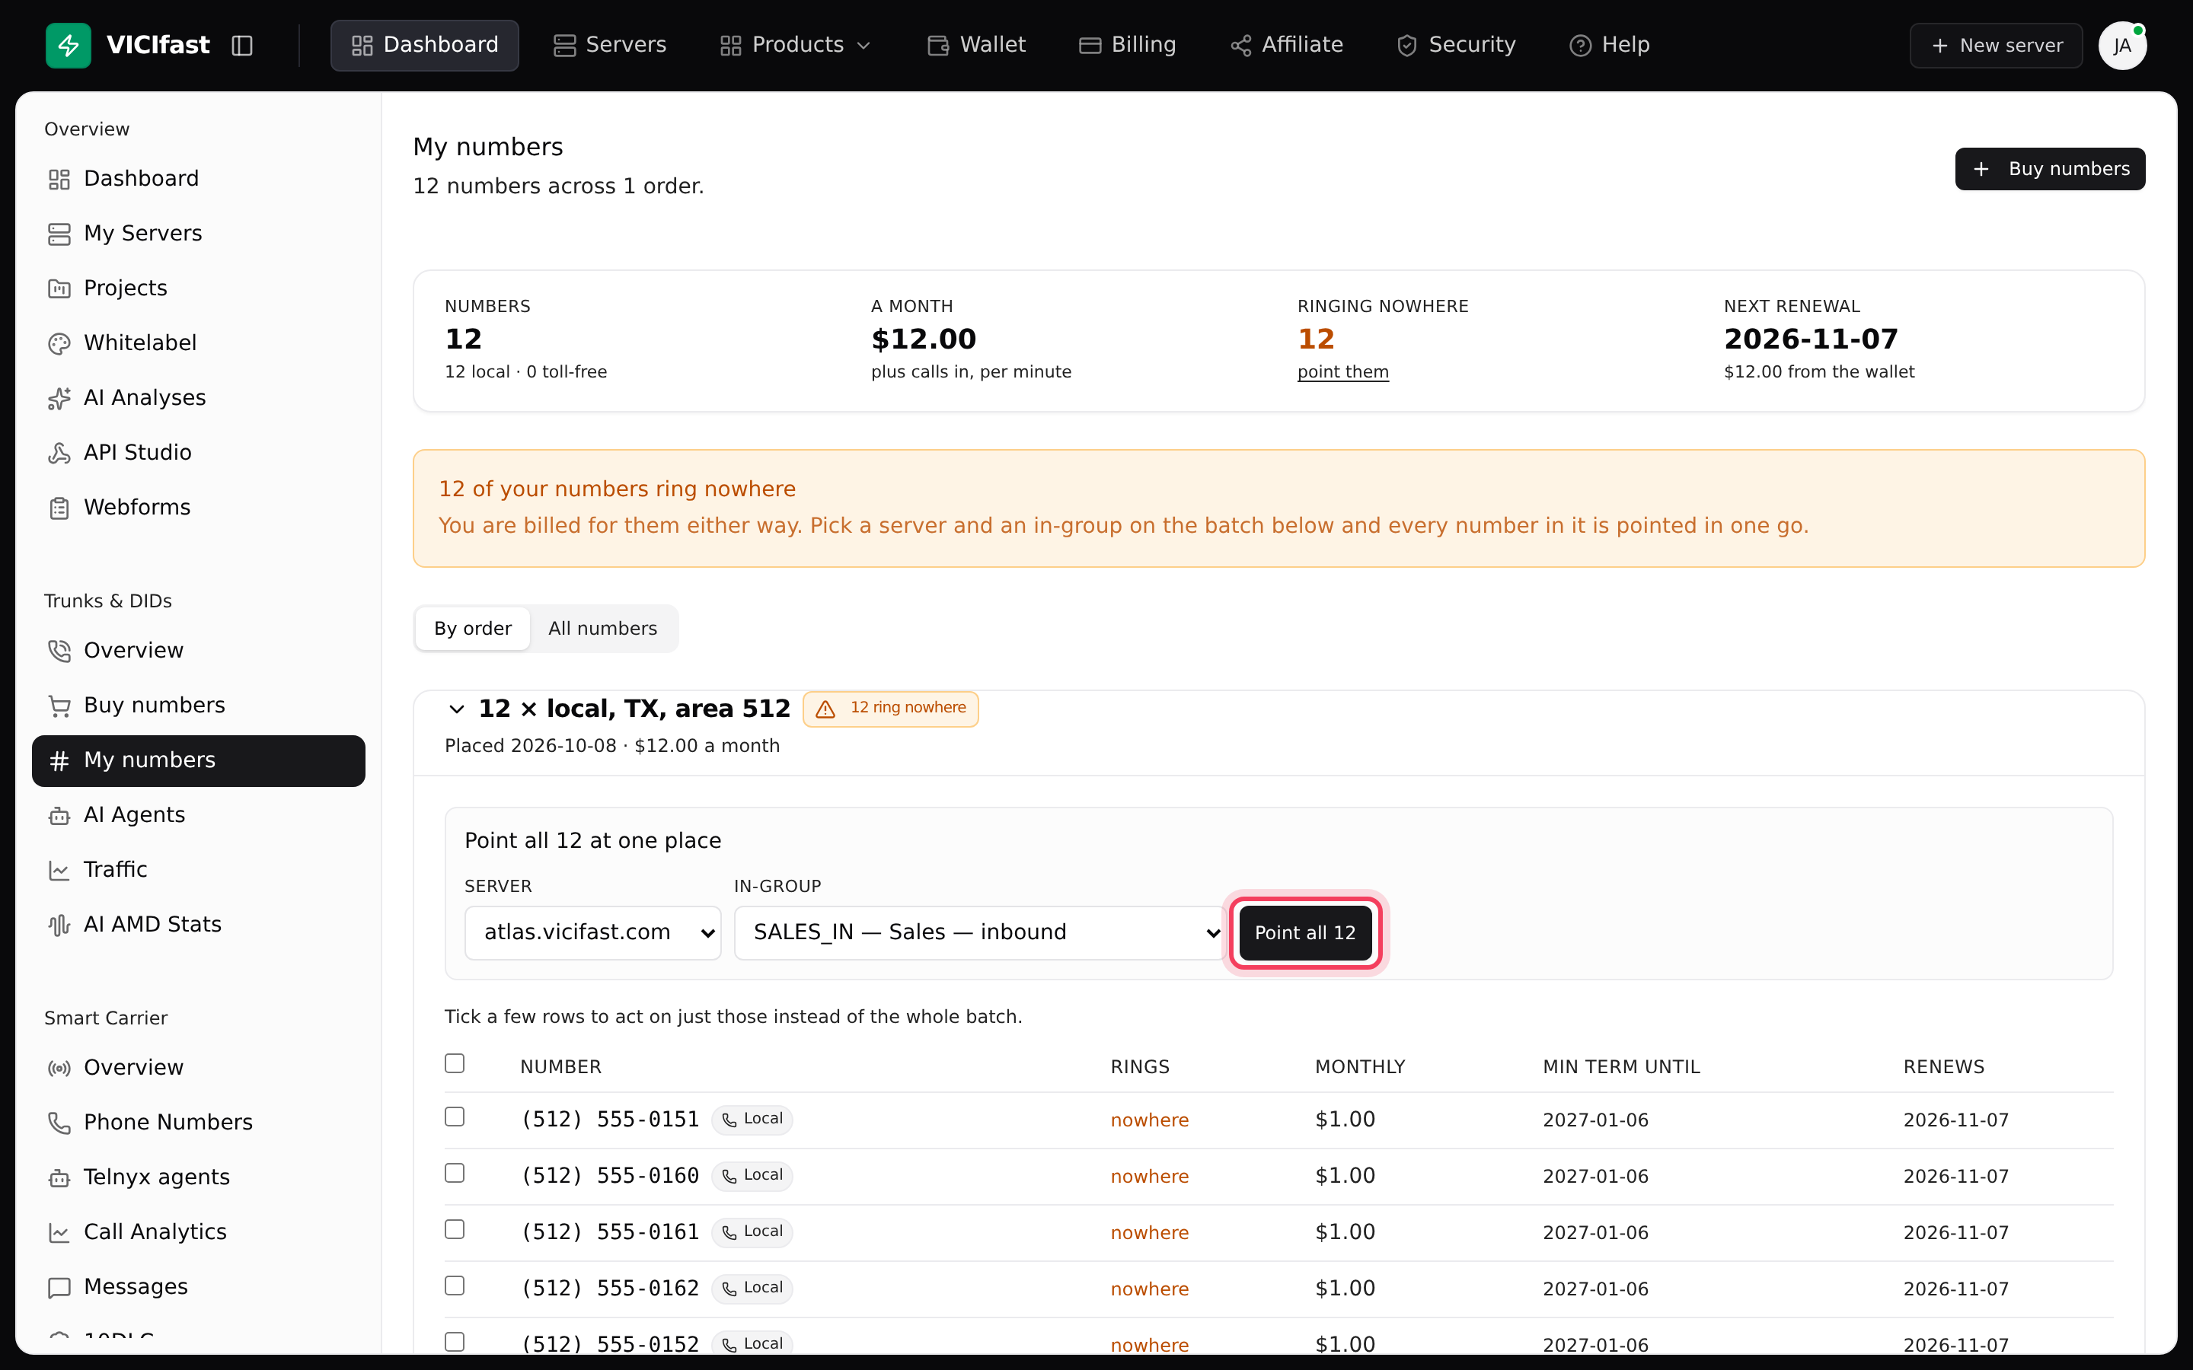
Task: Open AI Analyses sparkle icon
Action: click(59, 398)
